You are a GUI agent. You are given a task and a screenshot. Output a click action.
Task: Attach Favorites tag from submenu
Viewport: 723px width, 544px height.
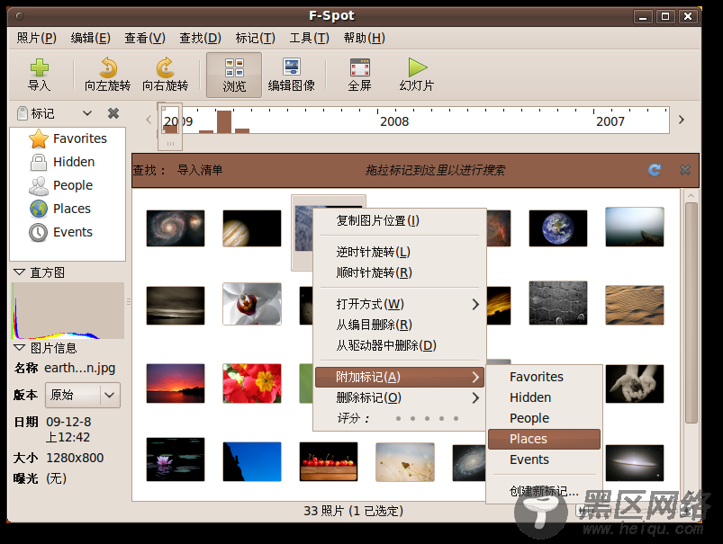[x=544, y=377]
